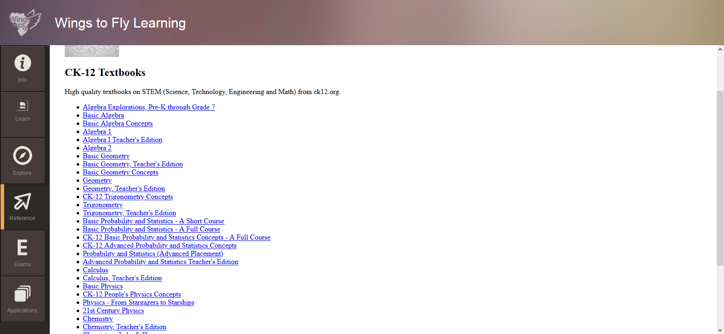Click the scrollbar down arrow
This screenshot has width=724, height=334.
click(720, 330)
